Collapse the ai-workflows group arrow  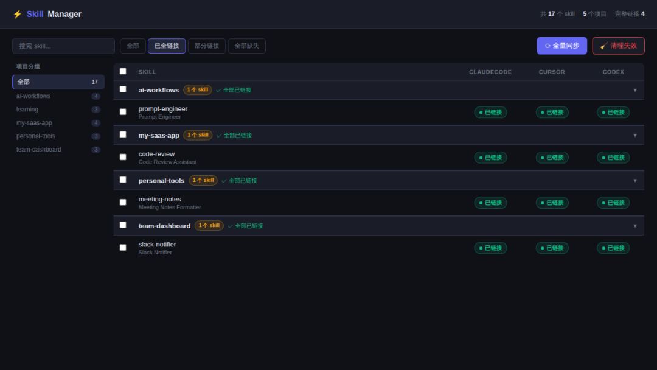click(x=634, y=90)
